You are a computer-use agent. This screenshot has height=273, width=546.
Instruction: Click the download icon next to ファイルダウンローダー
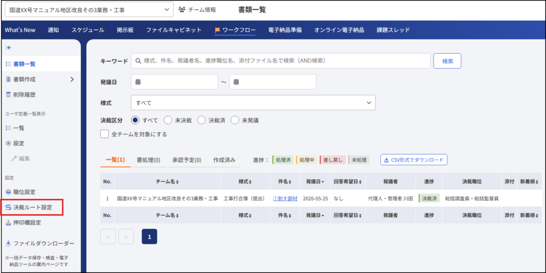pos(9,244)
